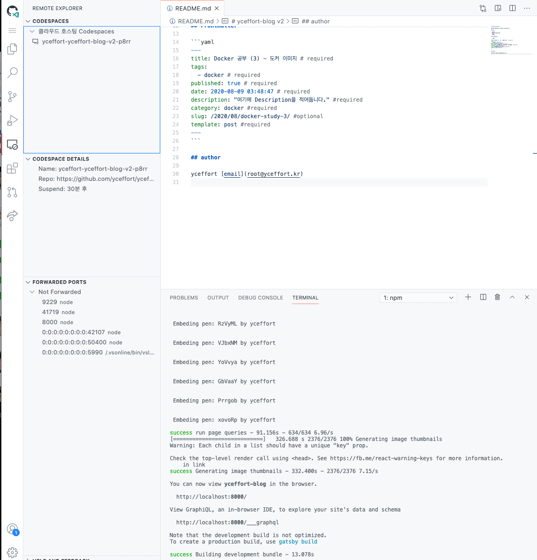Maximize the panel size chevron
The image size is (537, 560).
click(512, 297)
